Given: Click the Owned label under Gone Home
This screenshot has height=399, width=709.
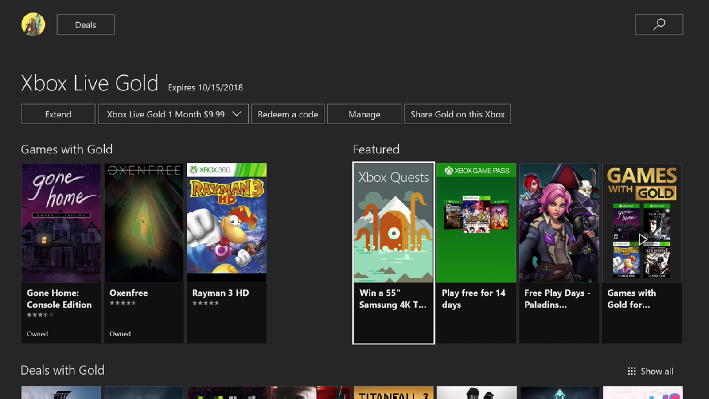Looking at the screenshot, I should coord(37,334).
